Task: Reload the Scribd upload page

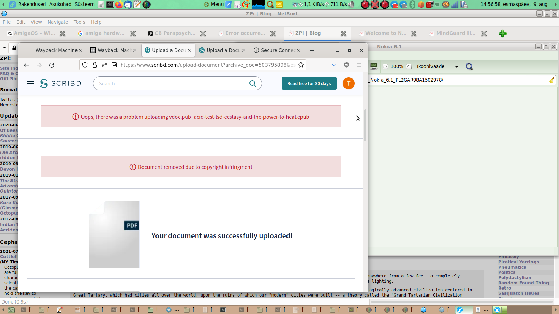Action: (52, 65)
